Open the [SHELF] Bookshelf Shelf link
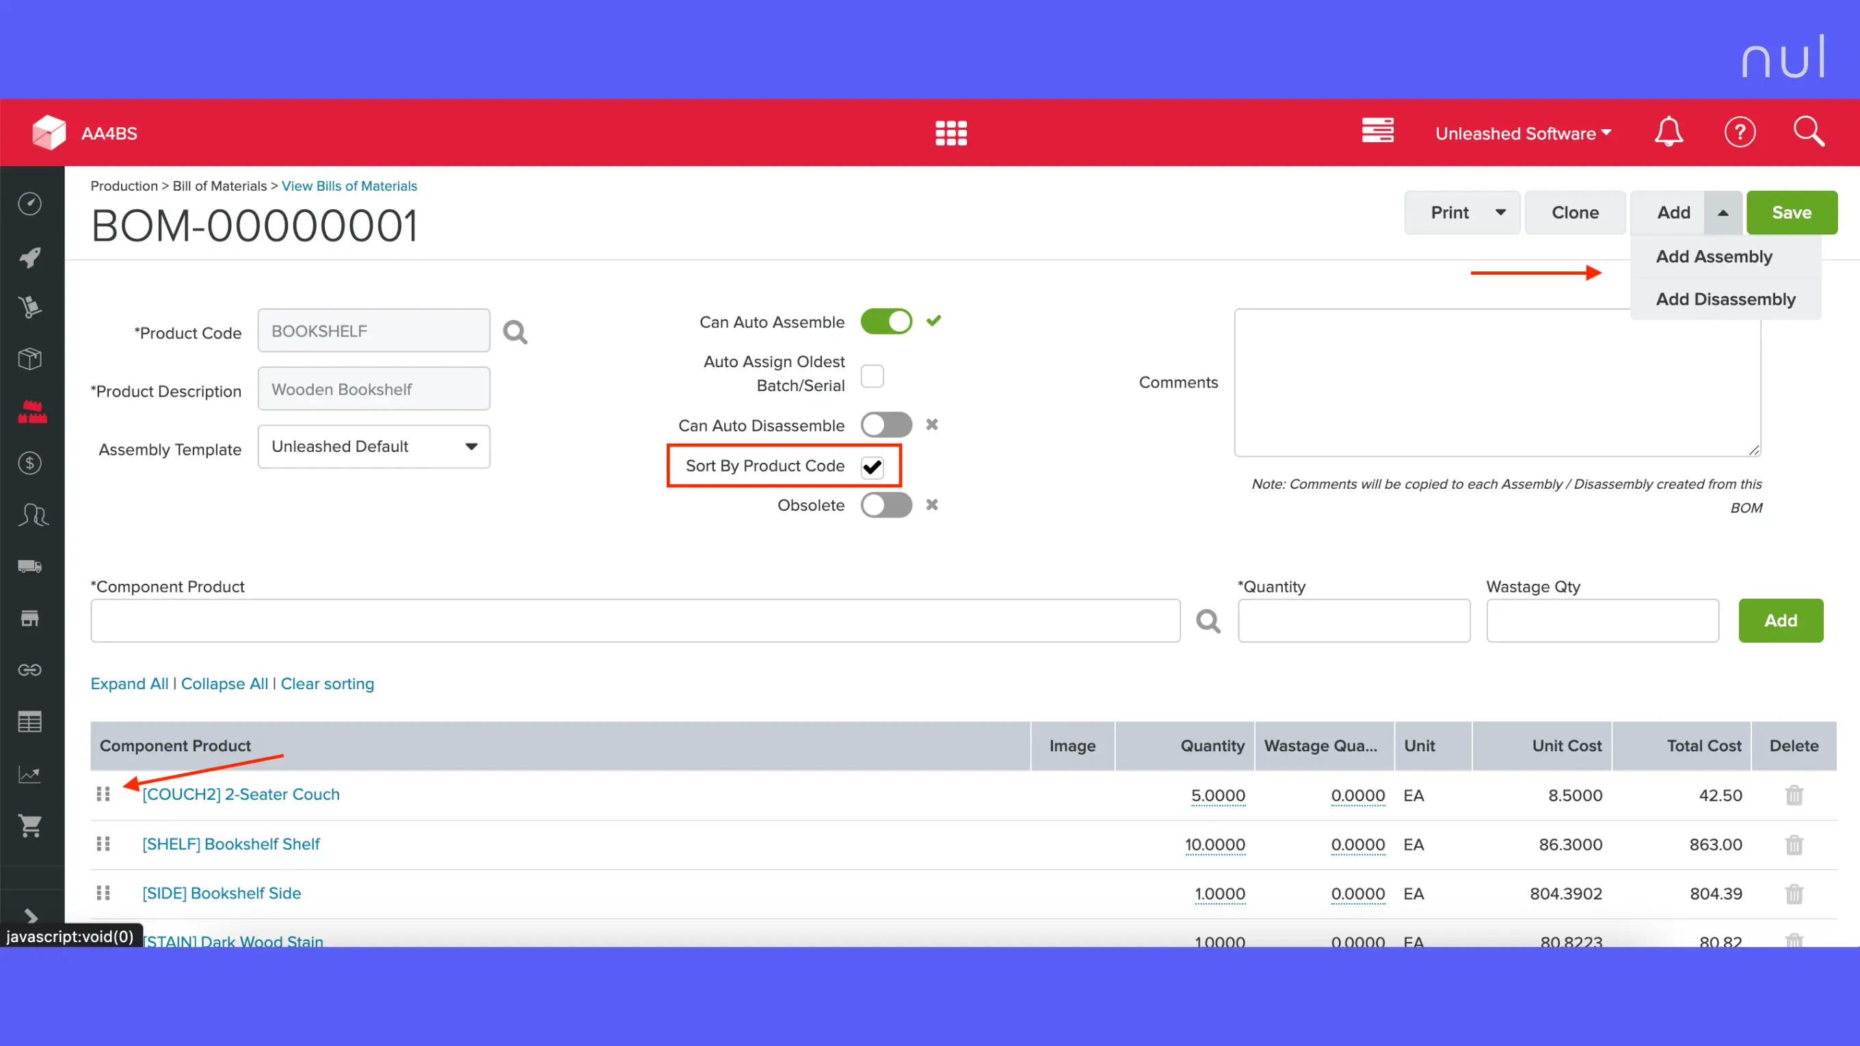Screen dimensions: 1860x1046 pos(231,844)
